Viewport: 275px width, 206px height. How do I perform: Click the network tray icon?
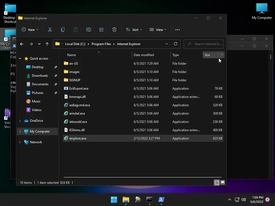coord(237,200)
